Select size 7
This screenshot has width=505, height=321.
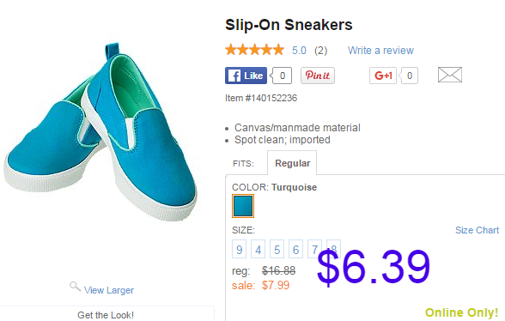point(314,249)
